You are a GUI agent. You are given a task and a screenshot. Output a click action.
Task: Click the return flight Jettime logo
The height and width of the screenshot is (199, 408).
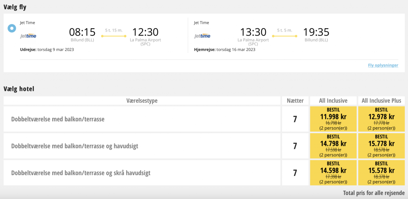[202, 36]
